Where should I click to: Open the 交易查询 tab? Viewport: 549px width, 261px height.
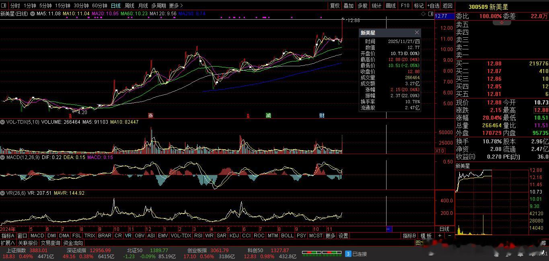[x=50, y=243]
